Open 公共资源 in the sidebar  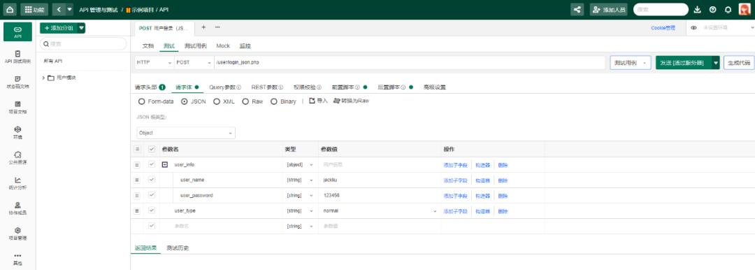pyautogui.click(x=17, y=157)
